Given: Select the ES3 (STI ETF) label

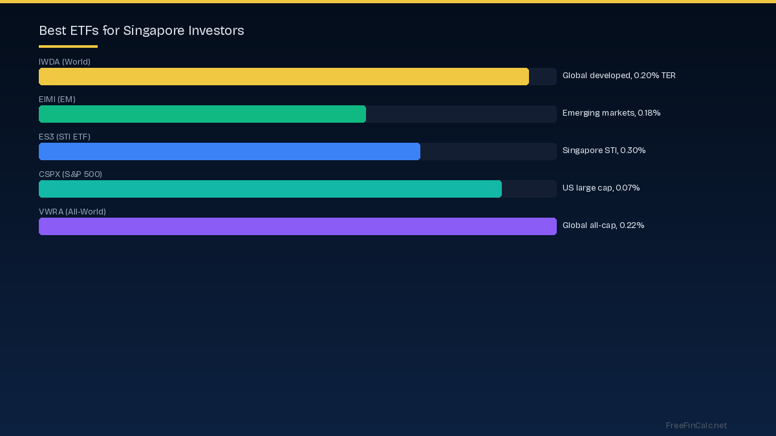Looking at the screenshot, I should pos(65,137).
